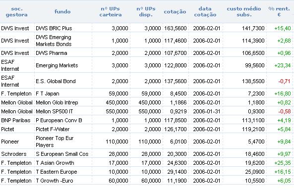Select the Emerging Markets fund name
294x190 pixels.
(57, 65)
